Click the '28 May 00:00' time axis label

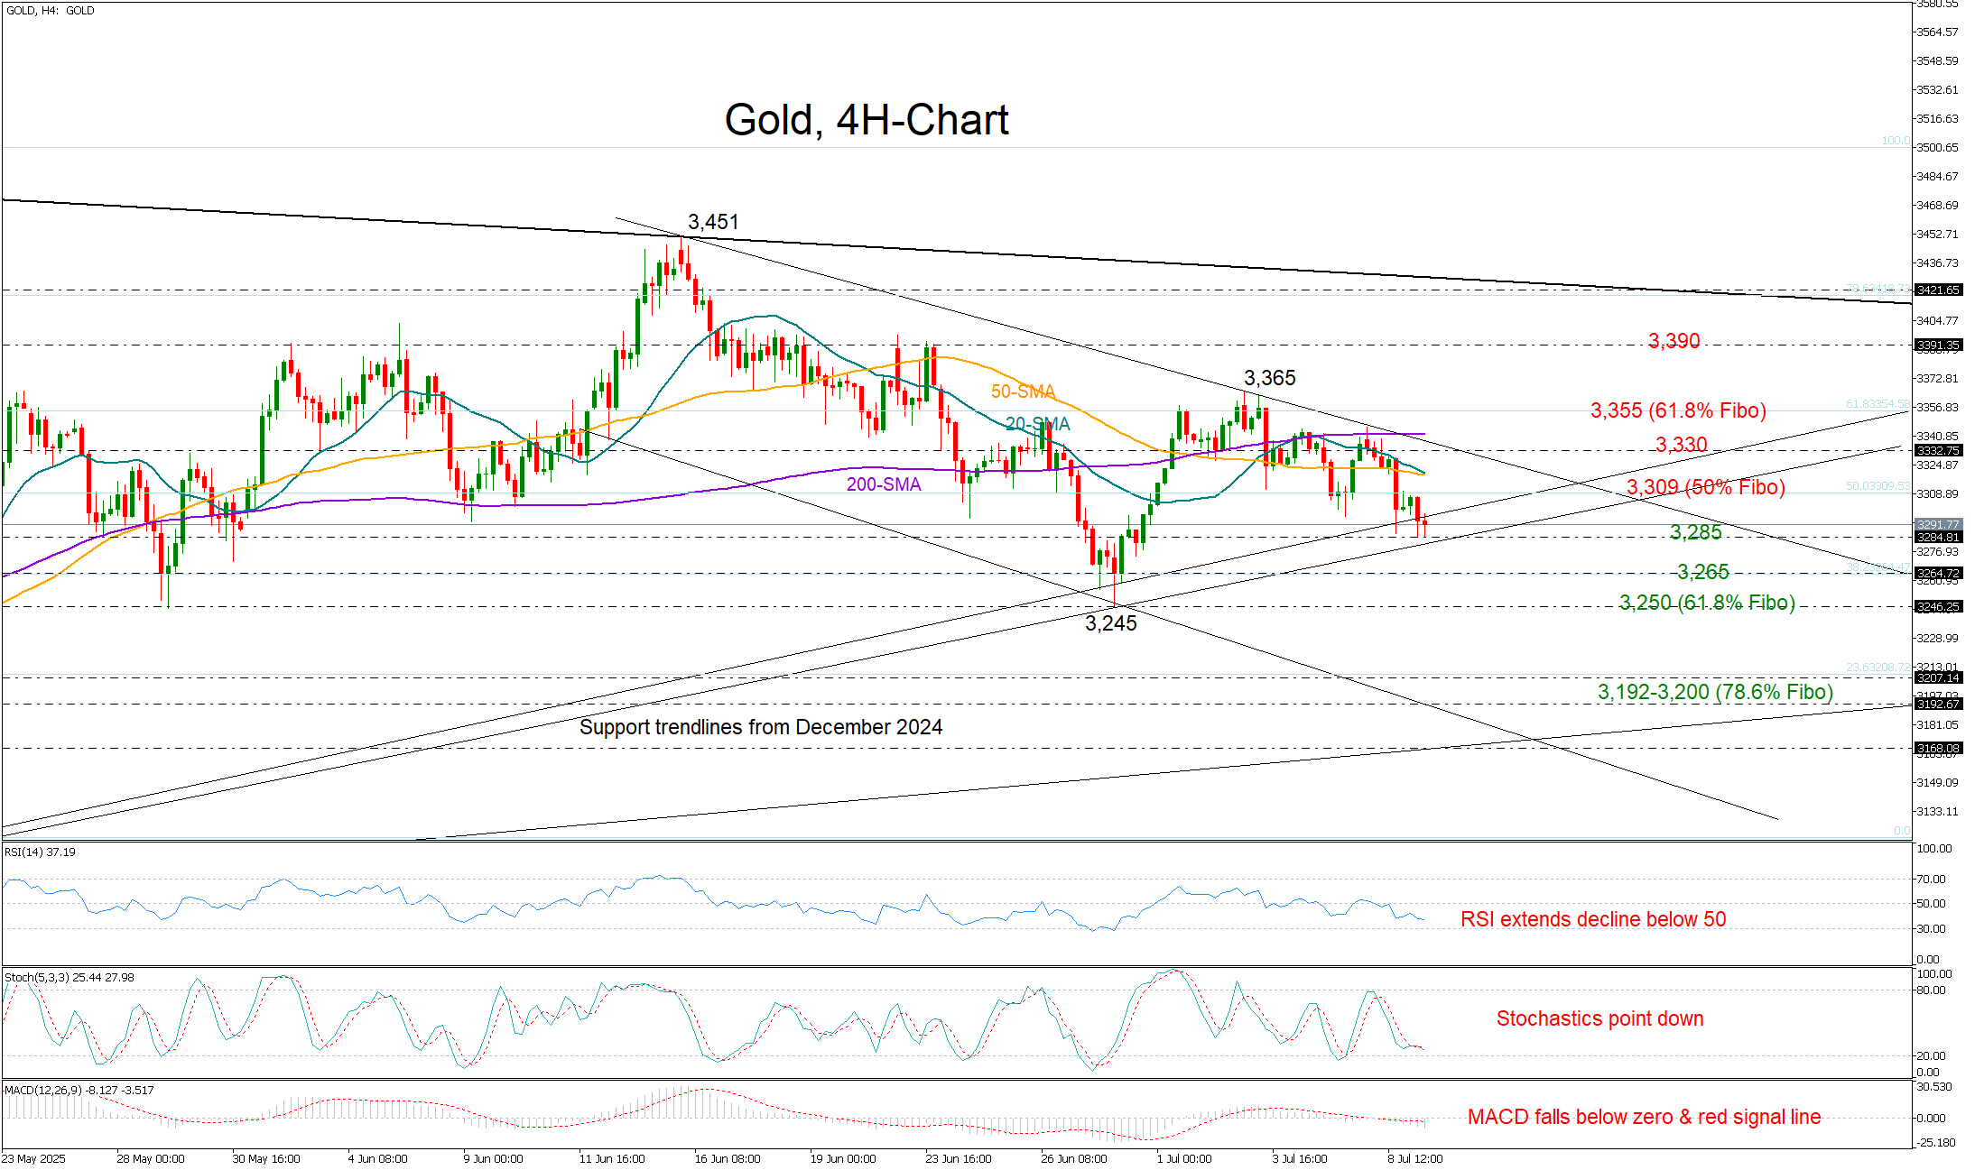150,1158
